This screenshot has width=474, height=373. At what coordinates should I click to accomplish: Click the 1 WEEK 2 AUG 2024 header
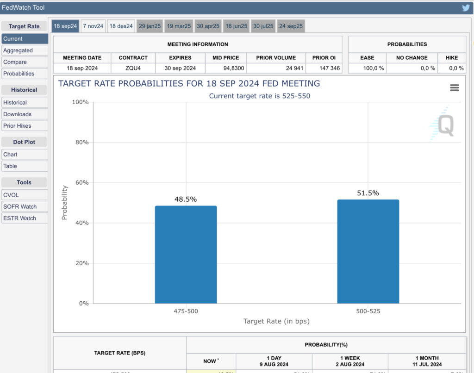point(350,361)
